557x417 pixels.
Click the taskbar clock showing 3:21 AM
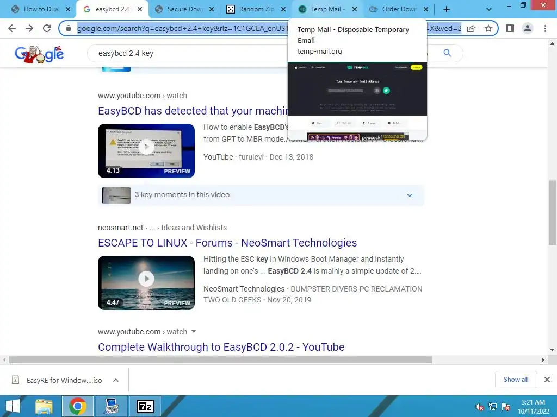point(533,407)
